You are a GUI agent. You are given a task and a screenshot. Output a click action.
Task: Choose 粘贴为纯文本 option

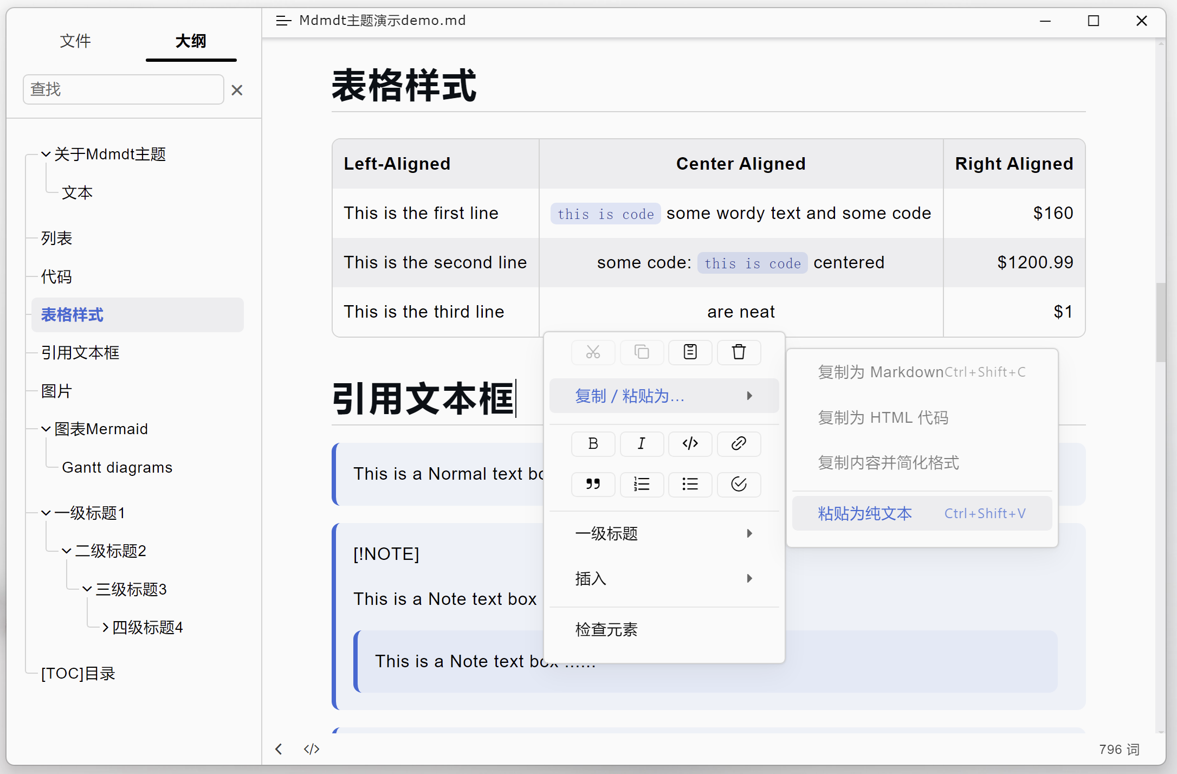tap(922, 513)
